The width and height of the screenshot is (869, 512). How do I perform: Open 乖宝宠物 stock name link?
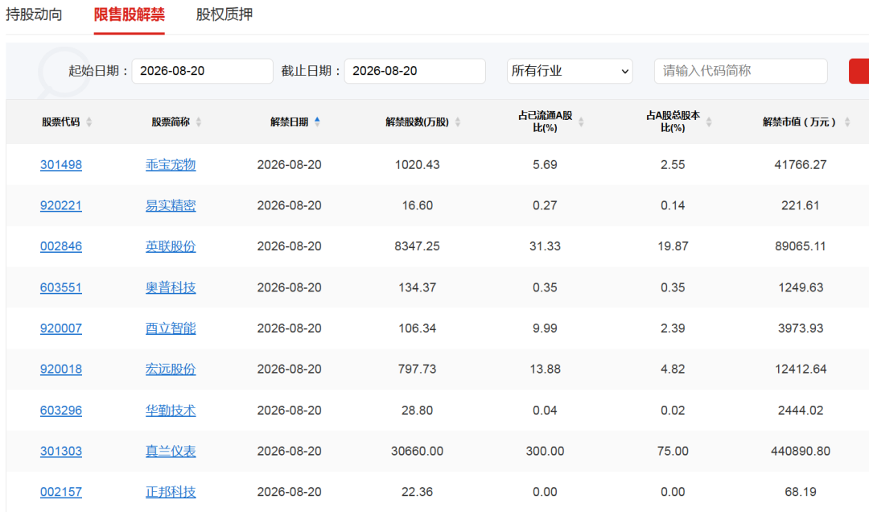click(171, 165)
